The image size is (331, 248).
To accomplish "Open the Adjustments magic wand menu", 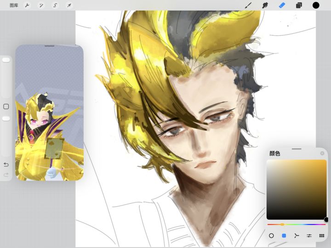I will [x=41, y=6].
